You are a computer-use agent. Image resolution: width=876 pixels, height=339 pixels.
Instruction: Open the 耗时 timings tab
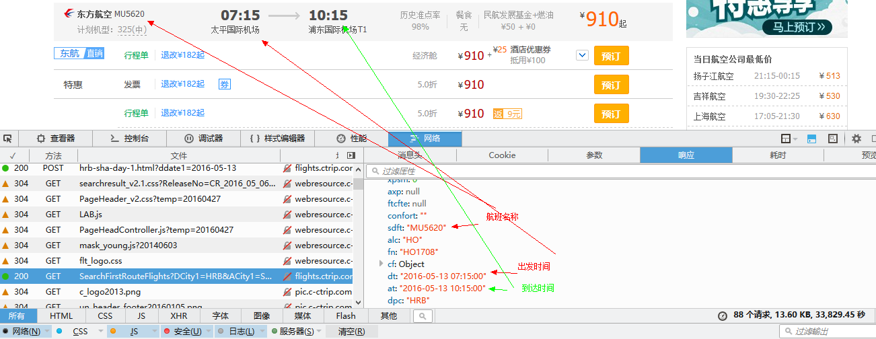(778, 155)
